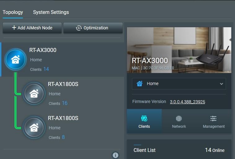235x159 pixels.
Task: Switch to the Topology tab
Action: 13,12
